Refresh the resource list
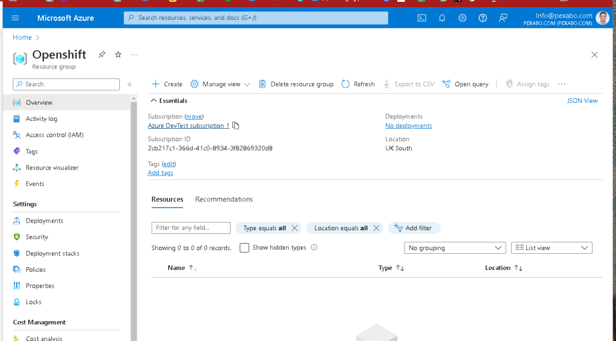Screen dimensions: 616x341 click(x=358, y=84)
